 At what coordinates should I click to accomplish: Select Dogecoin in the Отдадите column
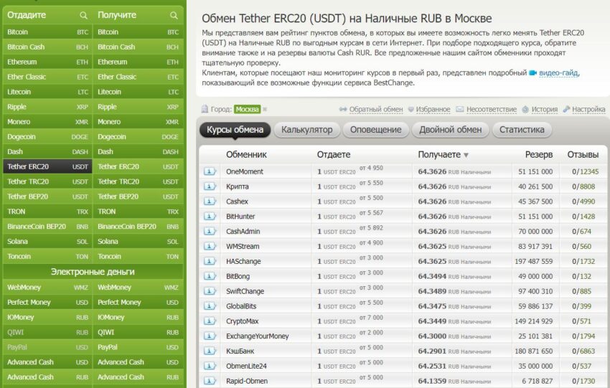click(x=47, y=137)
